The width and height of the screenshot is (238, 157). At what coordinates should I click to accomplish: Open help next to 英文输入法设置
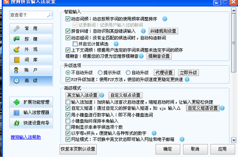pos(102,95)
